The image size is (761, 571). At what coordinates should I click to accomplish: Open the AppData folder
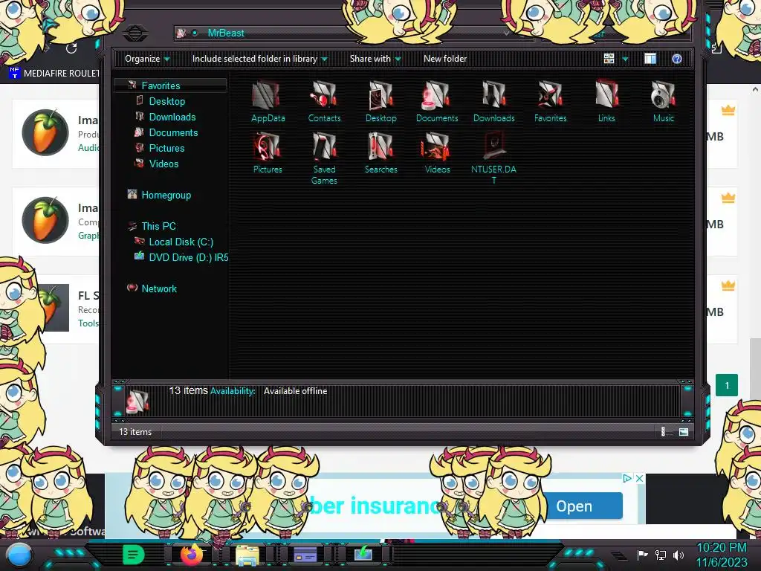pos(268,101)
